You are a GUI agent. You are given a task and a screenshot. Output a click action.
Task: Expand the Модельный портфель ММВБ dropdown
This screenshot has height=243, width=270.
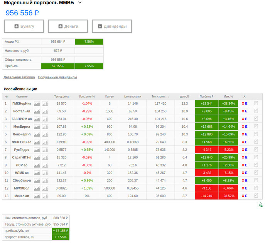pos(80,3)
